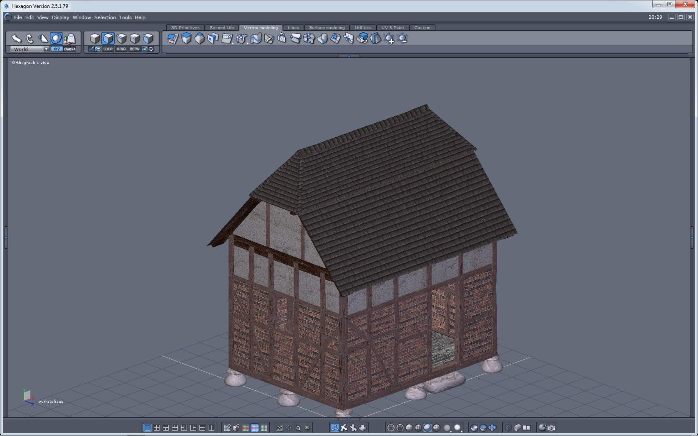This screenshot has height=436, width=698.
Task: Click the three blue spheres icon
Action: click(x=492, y=428)
